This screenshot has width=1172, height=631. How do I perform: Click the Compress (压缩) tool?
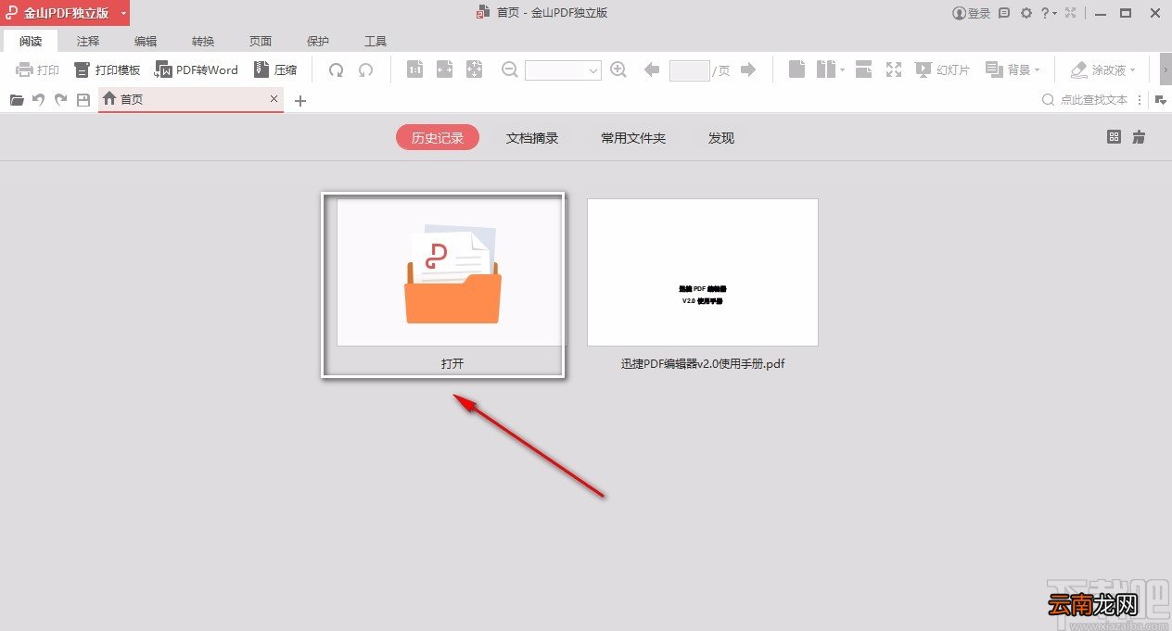pos(275,69)
